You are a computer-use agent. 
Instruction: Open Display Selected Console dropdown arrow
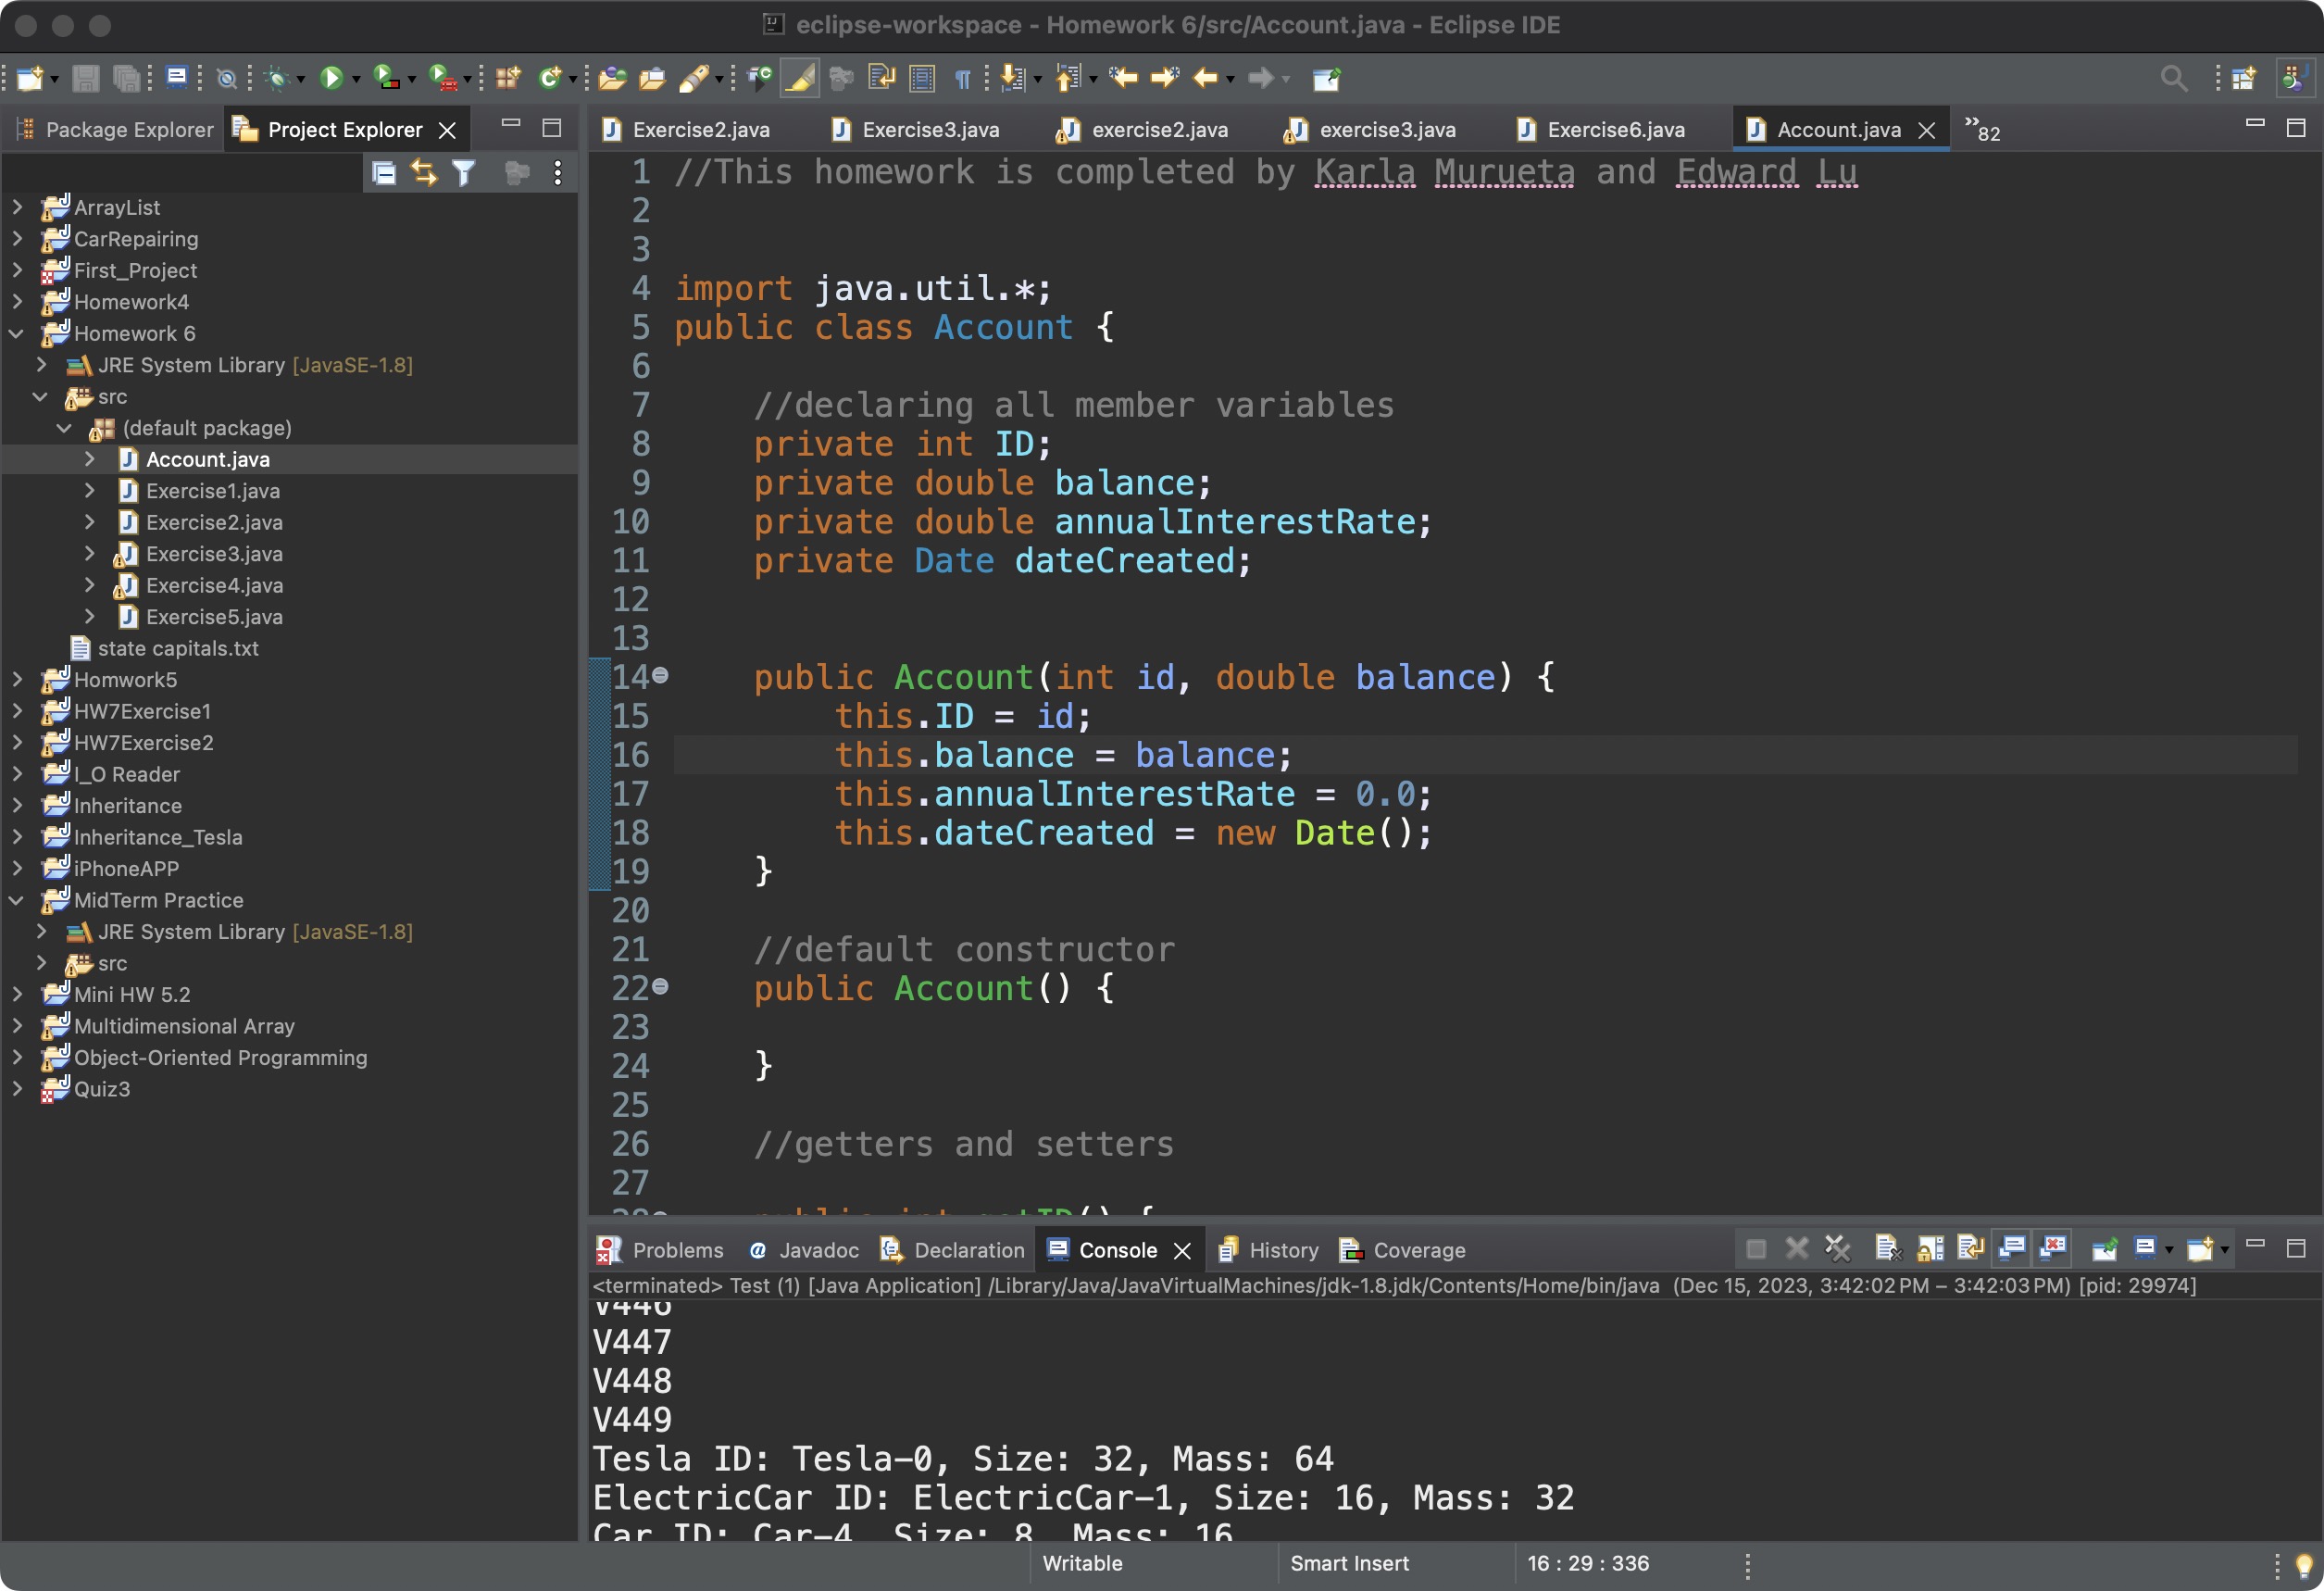(2168, 1250)
